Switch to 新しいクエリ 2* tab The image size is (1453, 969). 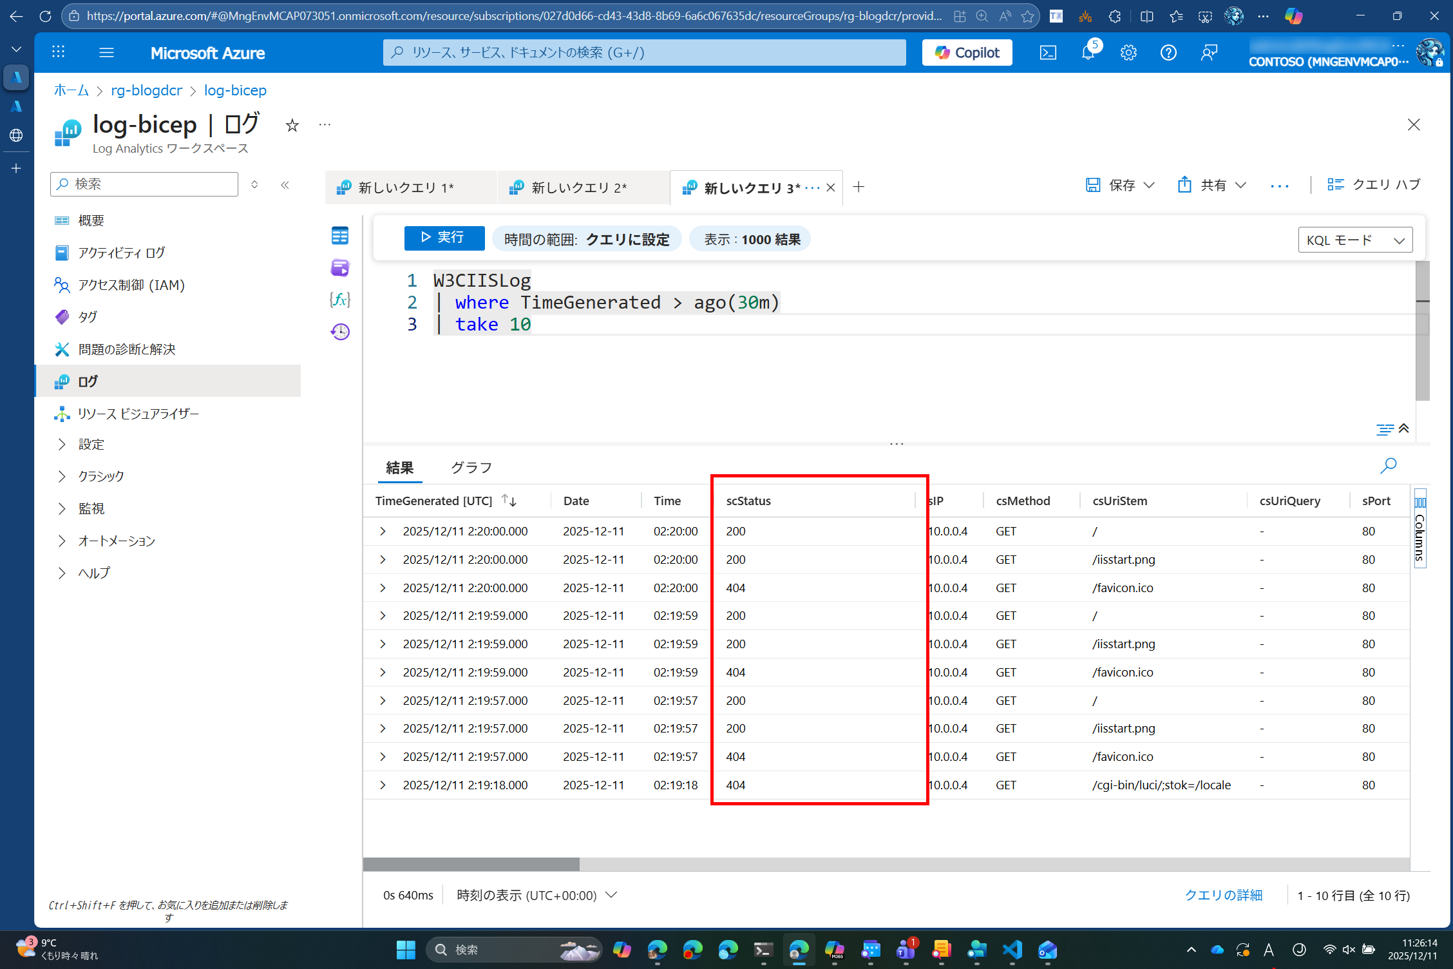point(578,187)
